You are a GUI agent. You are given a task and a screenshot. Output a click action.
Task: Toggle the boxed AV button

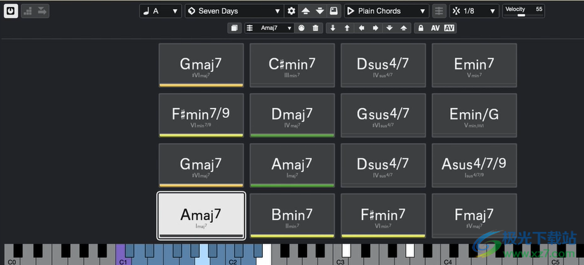click(449, 28)
